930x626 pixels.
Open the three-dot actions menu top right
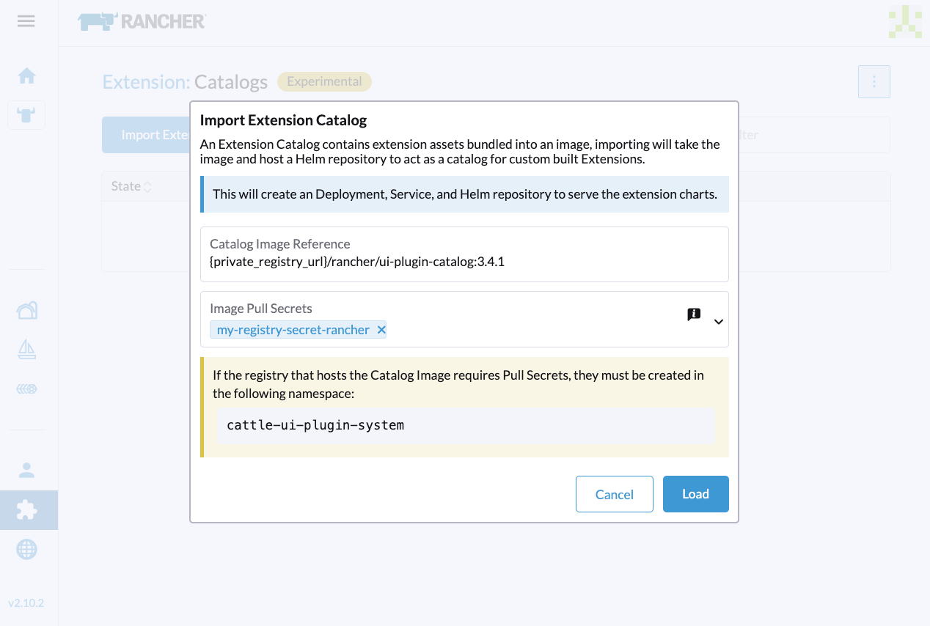[874, 81]
